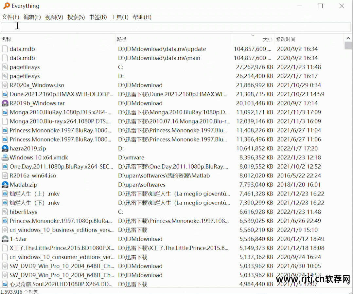Open the 书签(B) menu
Viewport: 353px width, 294px height.
click(x=98, y=17)
